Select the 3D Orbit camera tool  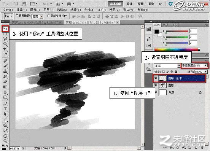(x=5, y=130)
